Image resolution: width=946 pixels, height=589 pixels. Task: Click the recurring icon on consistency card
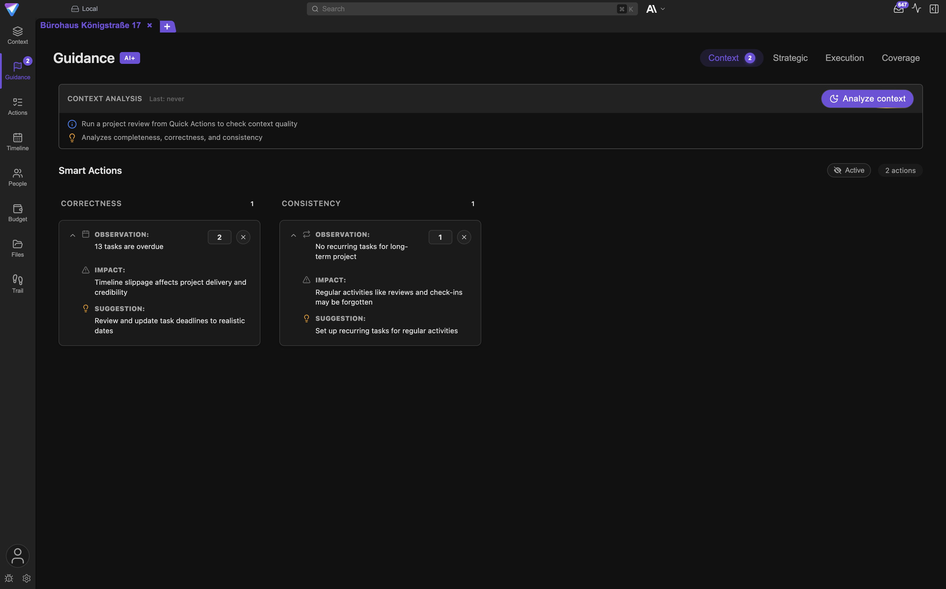tap(307, 234)
